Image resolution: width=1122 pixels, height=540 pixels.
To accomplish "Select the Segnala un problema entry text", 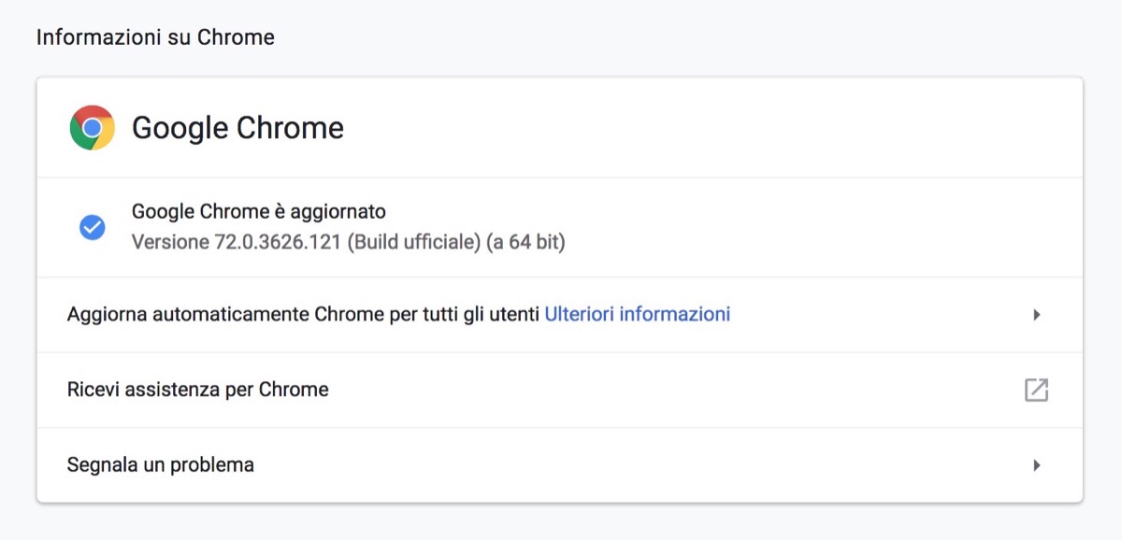I will tap(160, 464).
